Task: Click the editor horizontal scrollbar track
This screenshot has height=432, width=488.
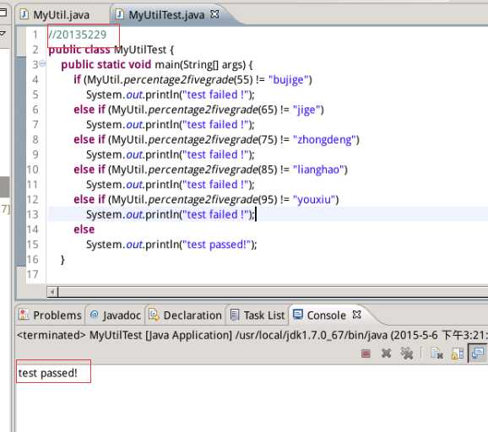Action: (273, 292)
